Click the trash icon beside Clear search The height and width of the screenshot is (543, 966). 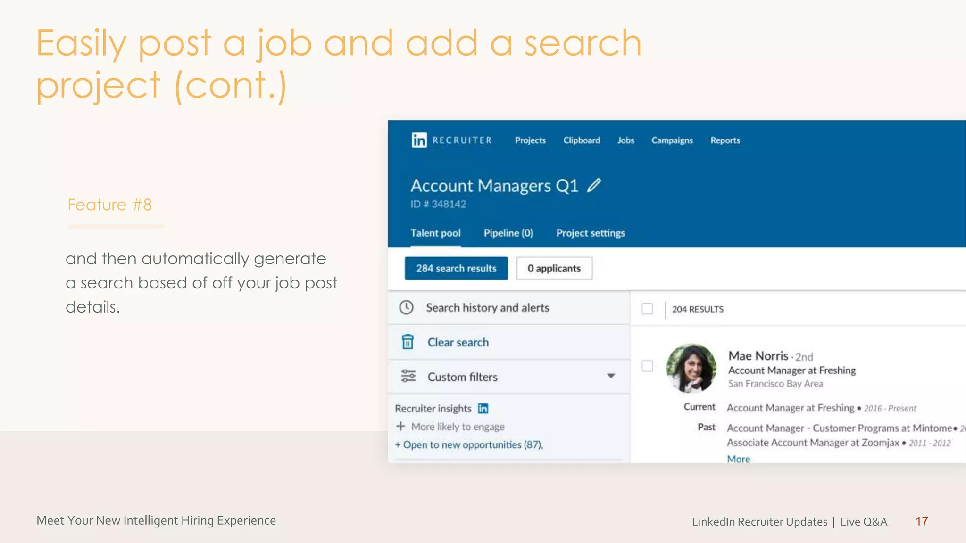tap(408, 342)
